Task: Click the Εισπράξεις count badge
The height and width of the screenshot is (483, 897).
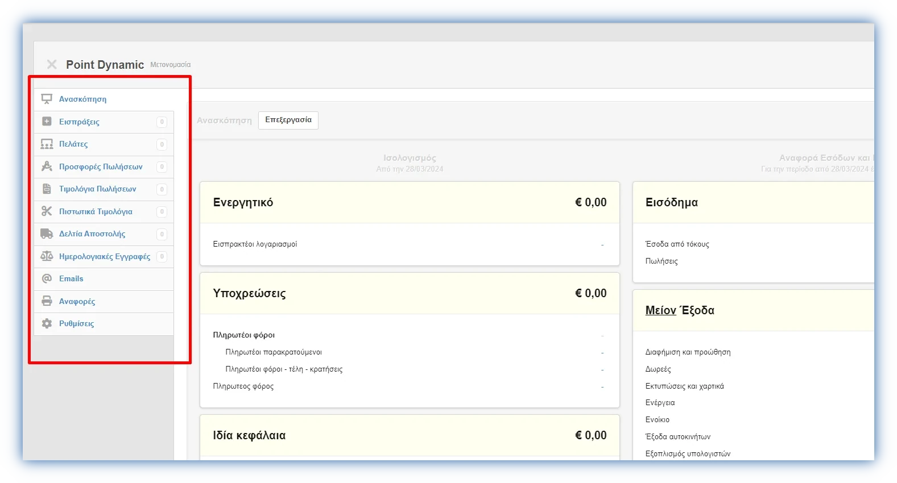Action: (x=162, y=122)
